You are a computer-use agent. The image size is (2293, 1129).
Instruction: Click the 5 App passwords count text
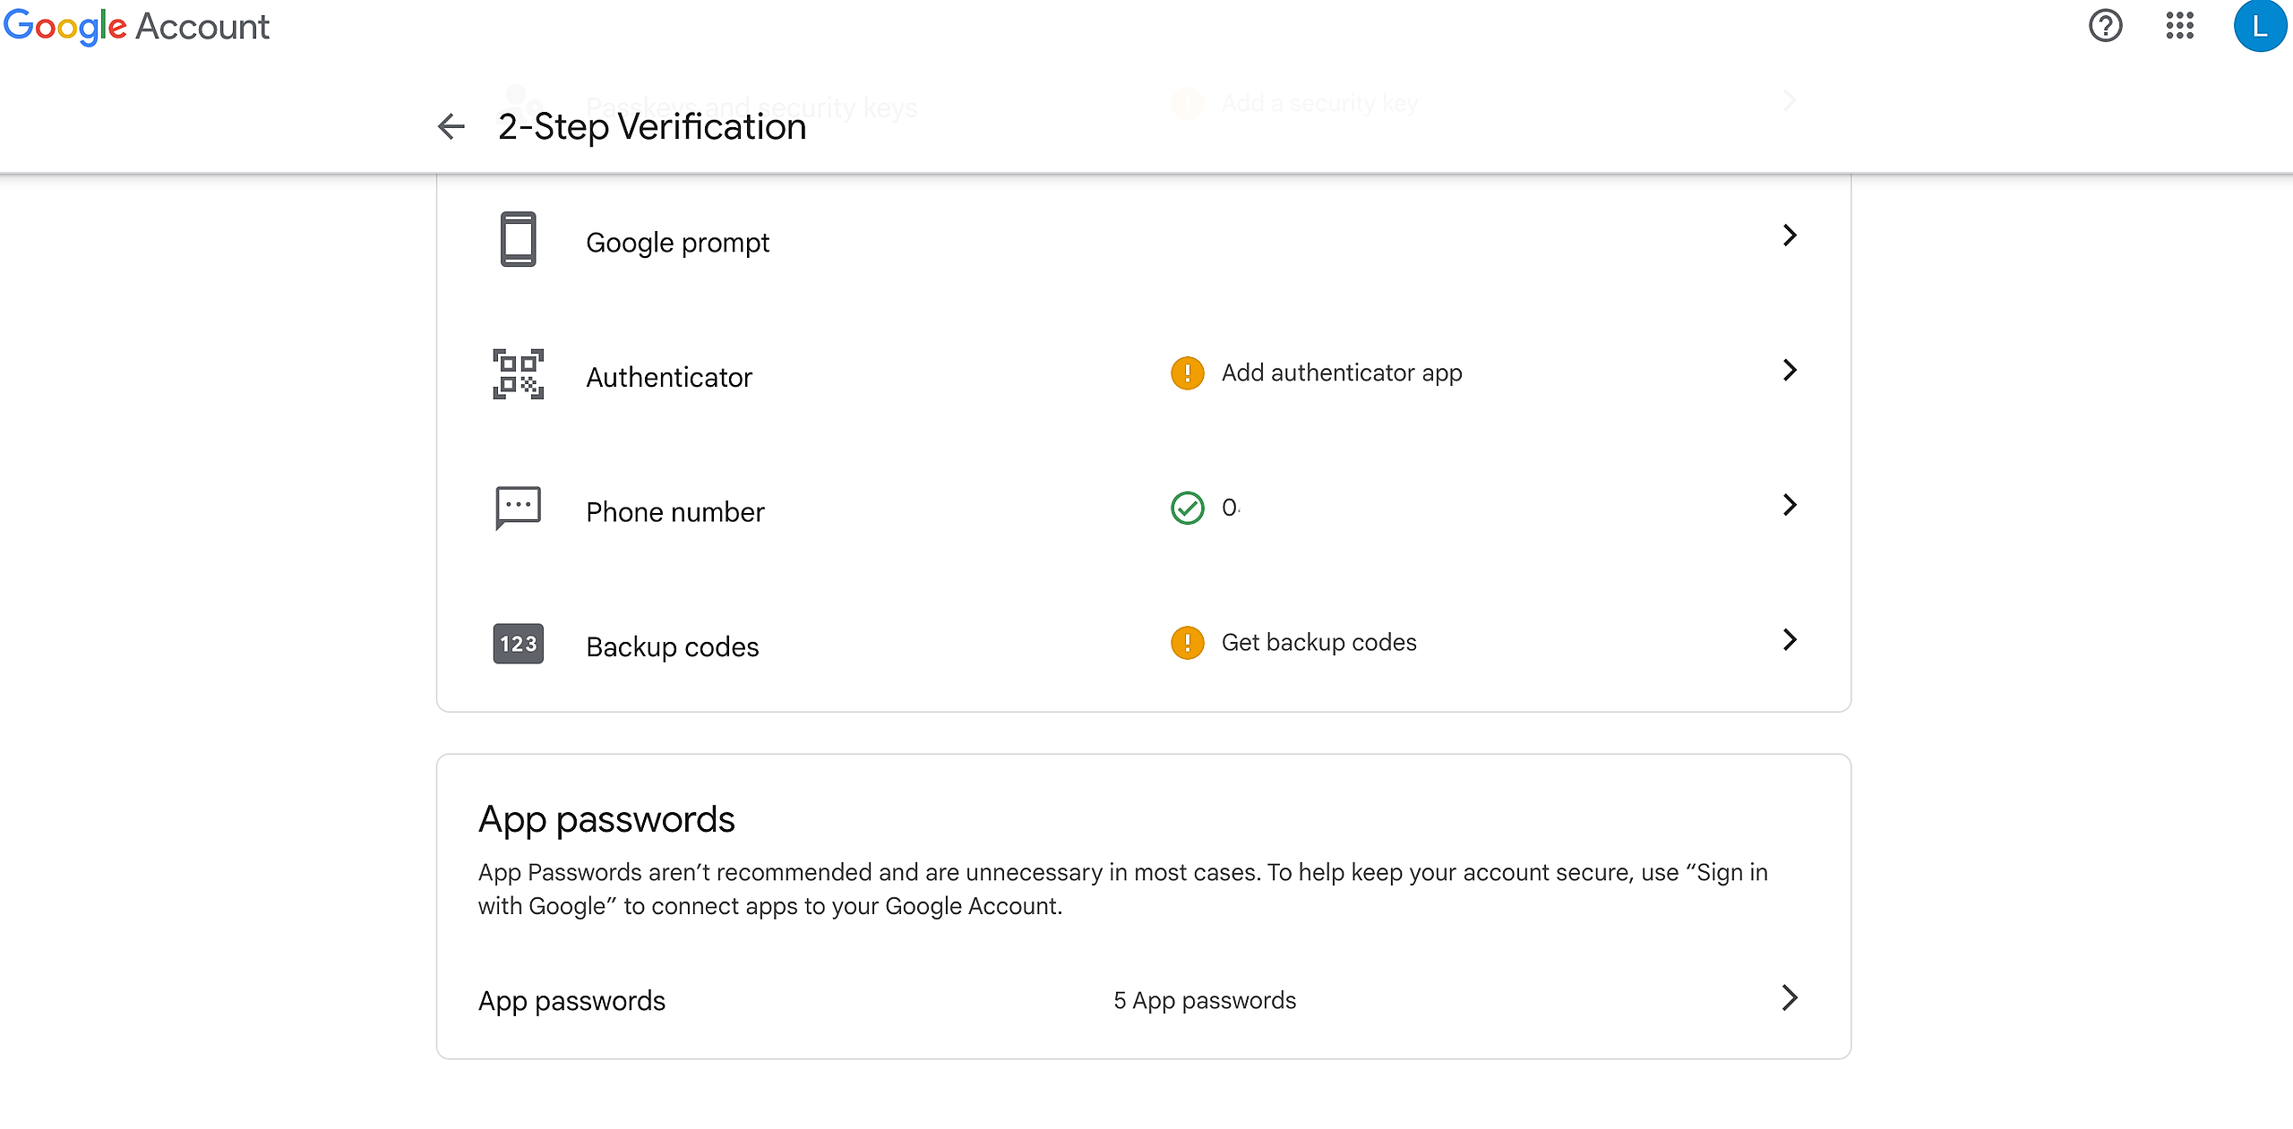click(x=1205, y=1001)
